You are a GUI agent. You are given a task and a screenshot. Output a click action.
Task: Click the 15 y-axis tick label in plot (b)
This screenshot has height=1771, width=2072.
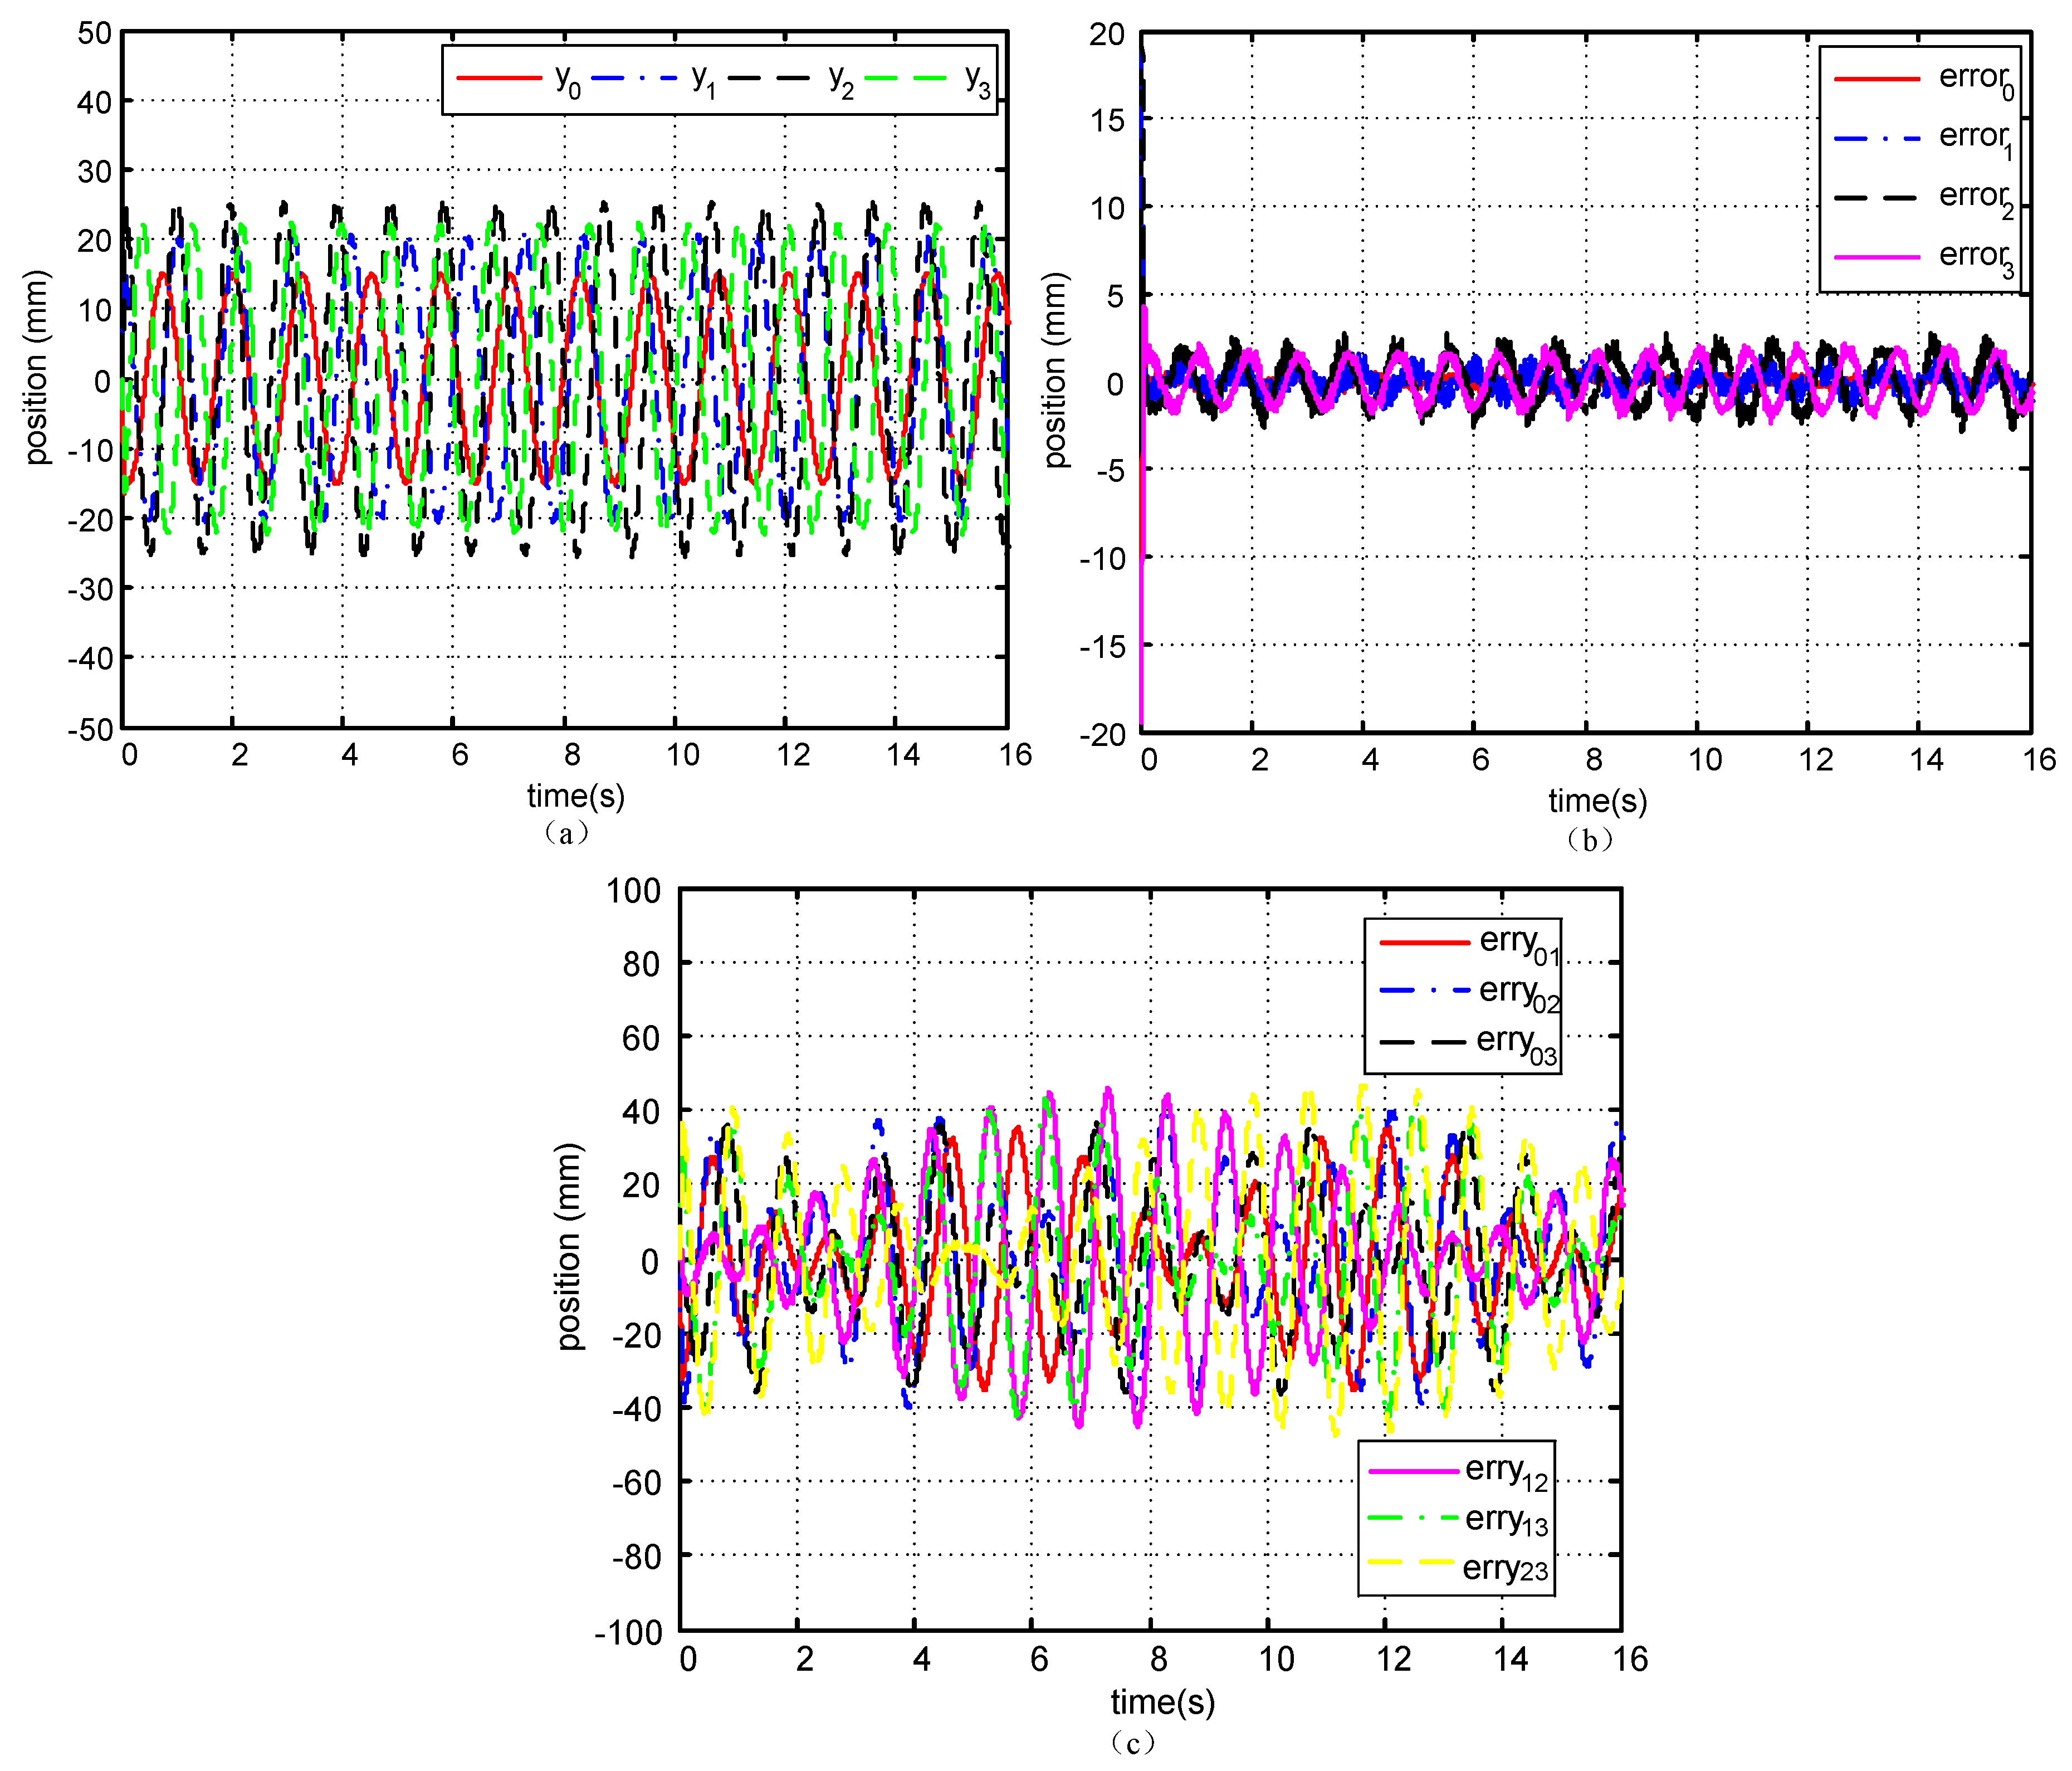click(1108, 121)
